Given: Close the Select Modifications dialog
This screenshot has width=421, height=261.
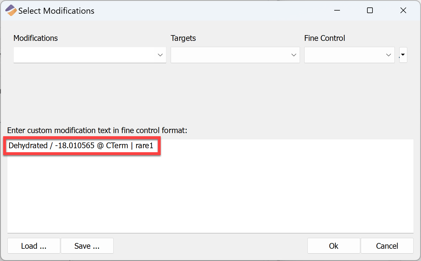Looking at the screenshot, I should click(403, 10).
